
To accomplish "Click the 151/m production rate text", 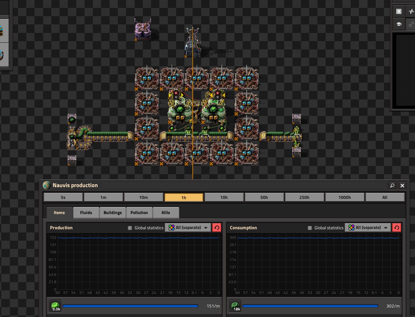I will 213,306.
